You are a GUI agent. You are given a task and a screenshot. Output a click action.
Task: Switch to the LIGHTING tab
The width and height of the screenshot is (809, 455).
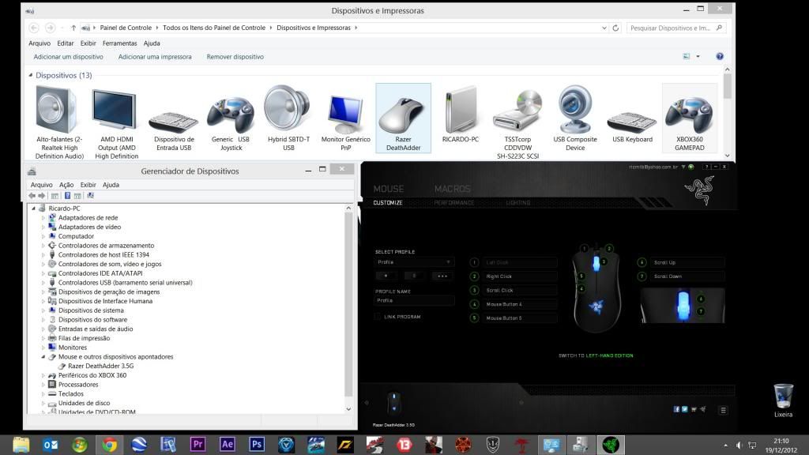click(518, 203)
